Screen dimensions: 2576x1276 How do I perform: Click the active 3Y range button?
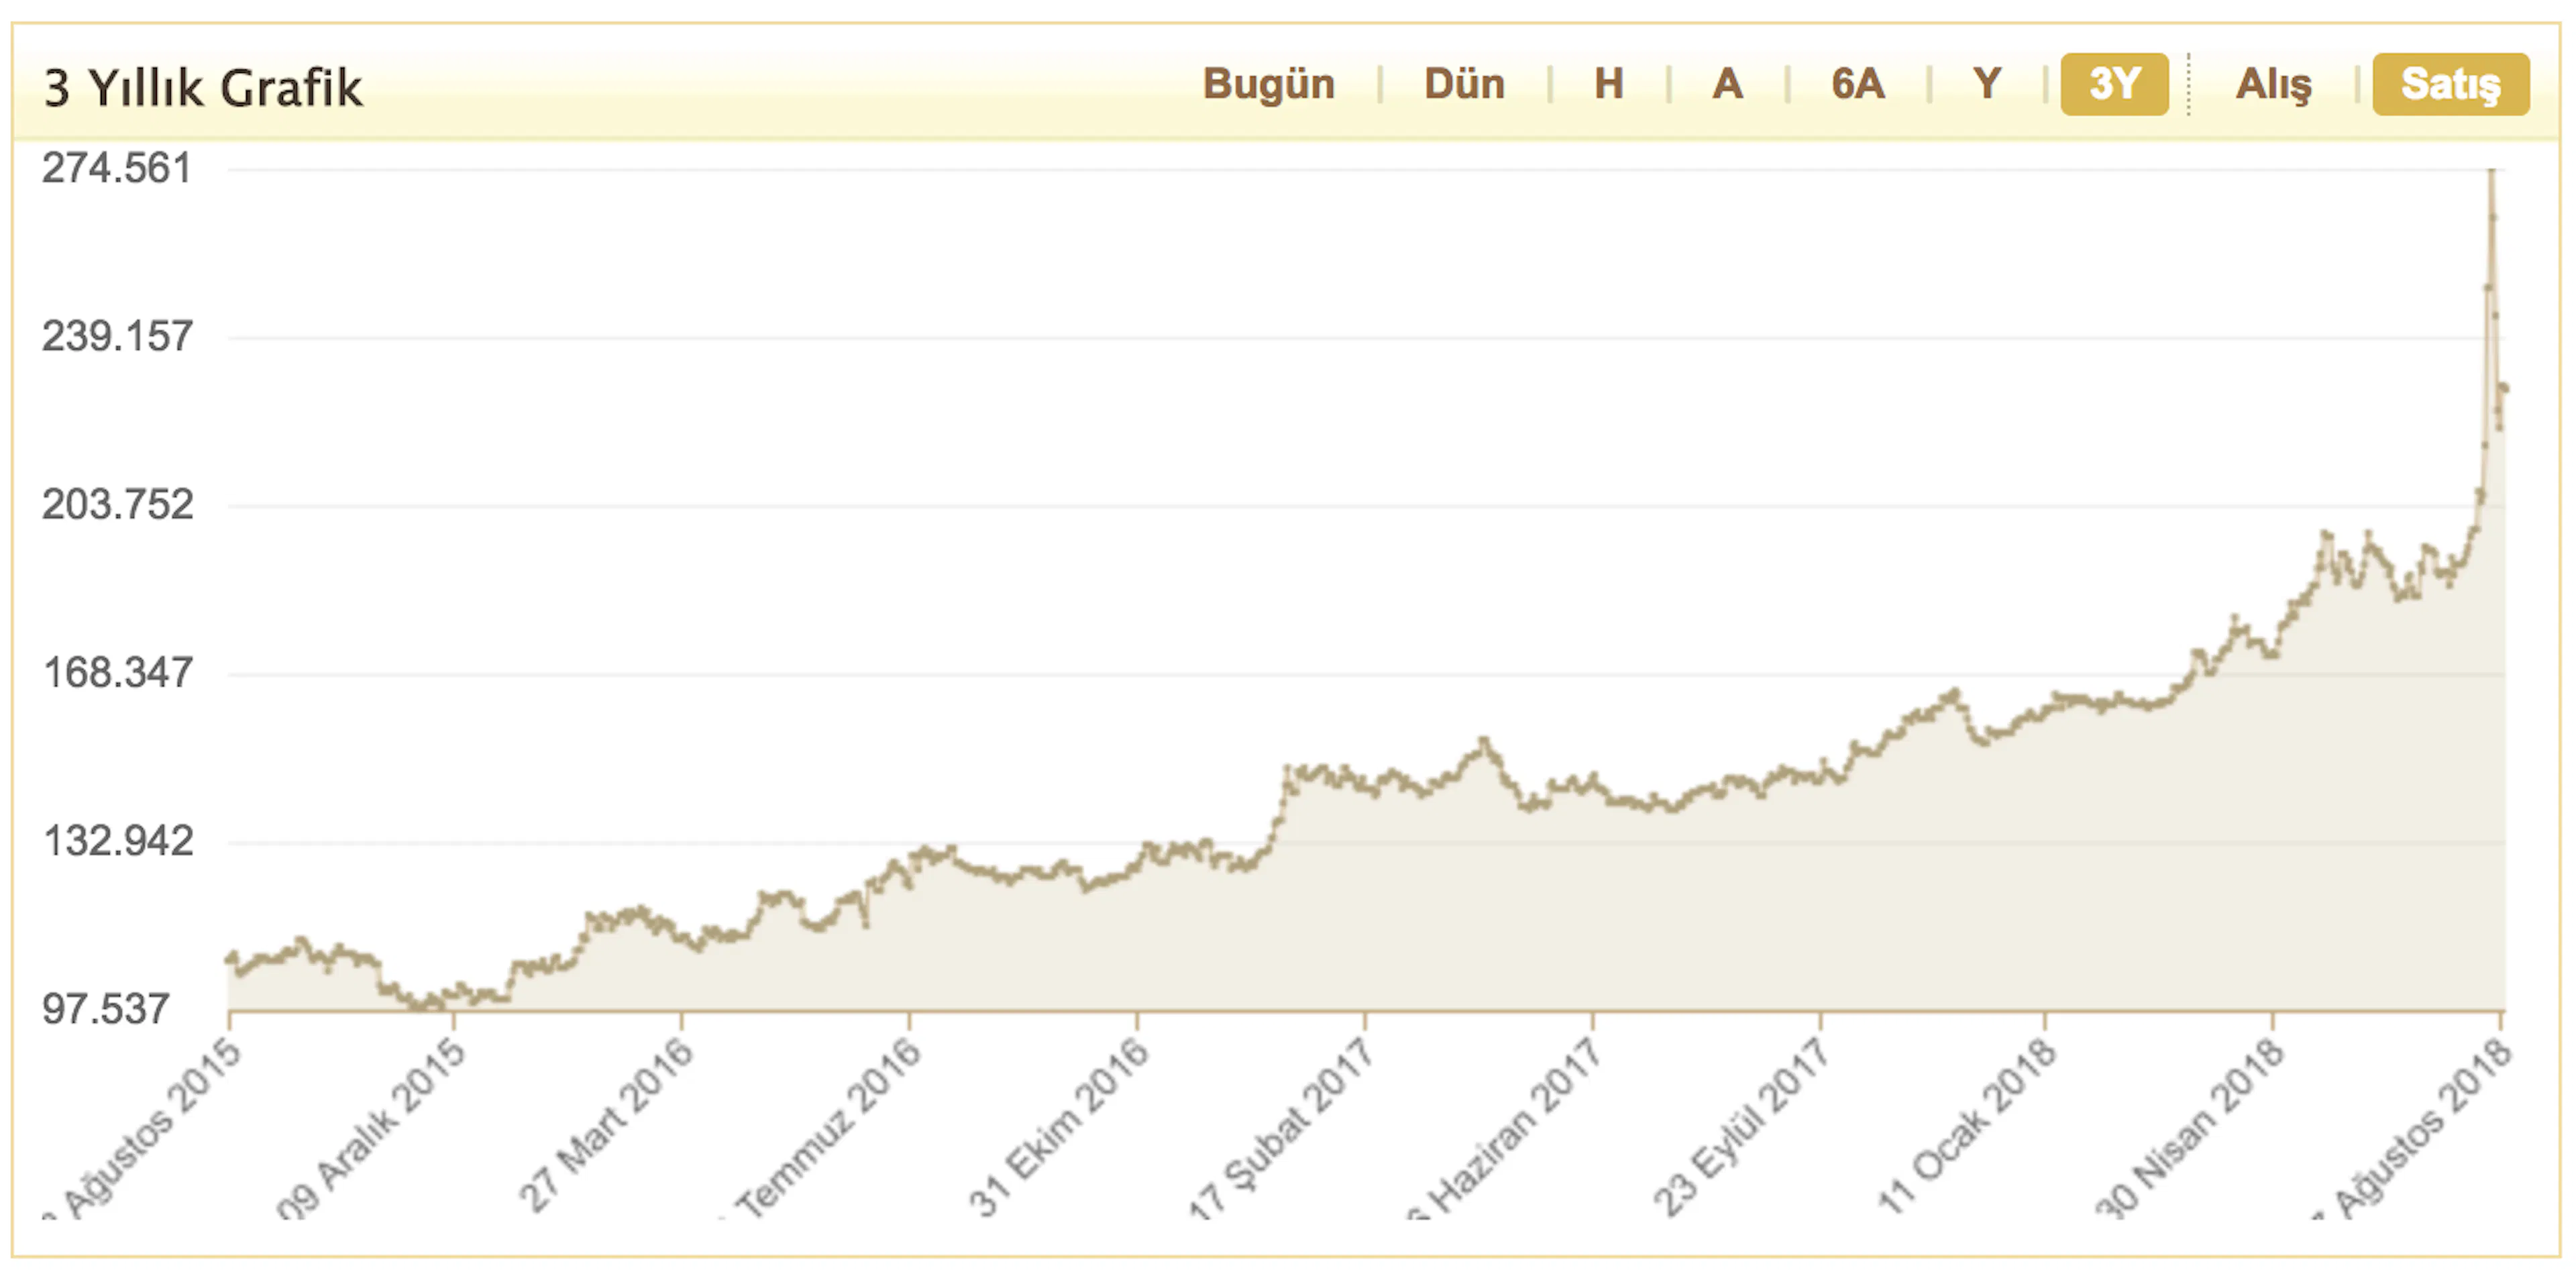pos(2114,84)
